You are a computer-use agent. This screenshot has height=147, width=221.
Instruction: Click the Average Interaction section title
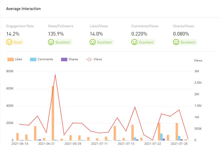tap(23, 9)
